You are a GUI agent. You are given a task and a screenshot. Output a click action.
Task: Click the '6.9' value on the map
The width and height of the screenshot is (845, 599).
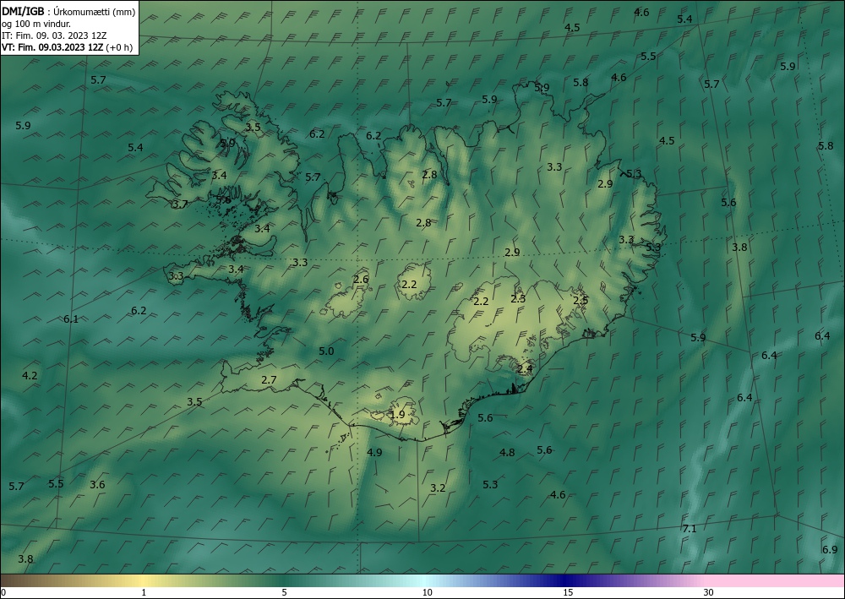tap(830, 549)
